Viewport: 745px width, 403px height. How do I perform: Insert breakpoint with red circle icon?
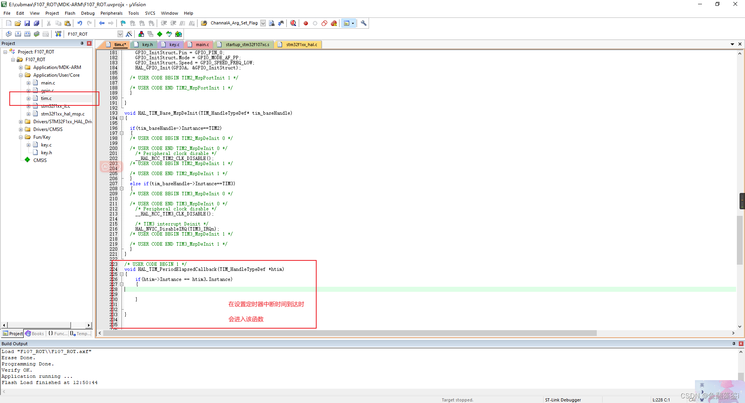click(x=306, y=23)
